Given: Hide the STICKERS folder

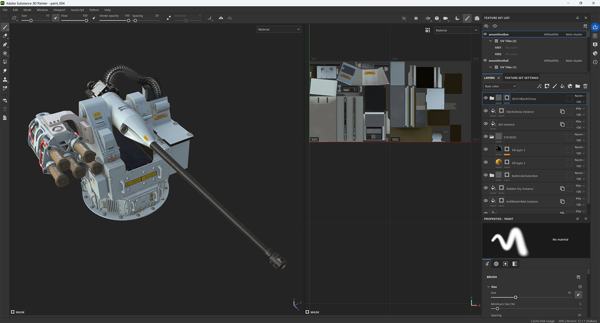Looking at the screenshot, I should pyautogui.click(x=486, y=137).
